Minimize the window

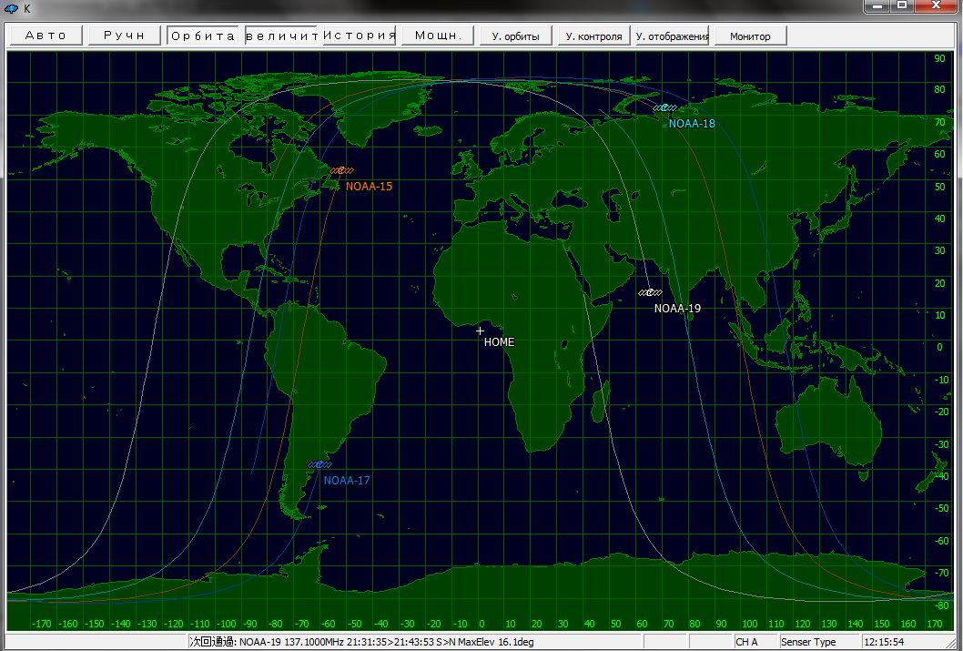click(877, 6)
